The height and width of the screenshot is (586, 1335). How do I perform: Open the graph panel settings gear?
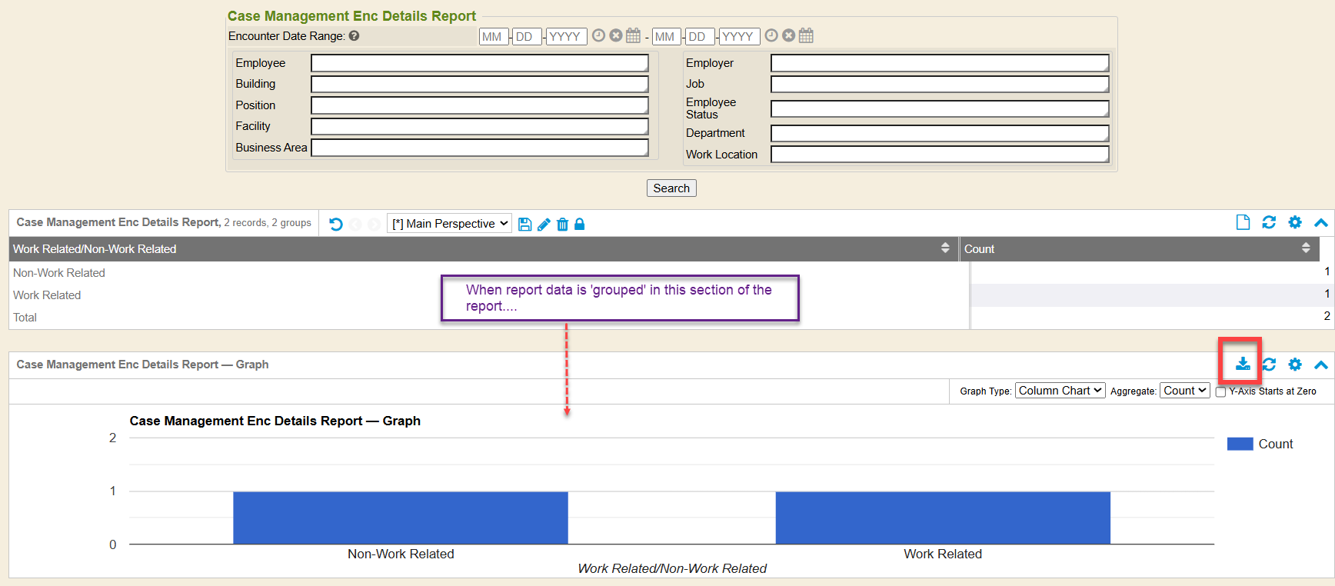1295,365
